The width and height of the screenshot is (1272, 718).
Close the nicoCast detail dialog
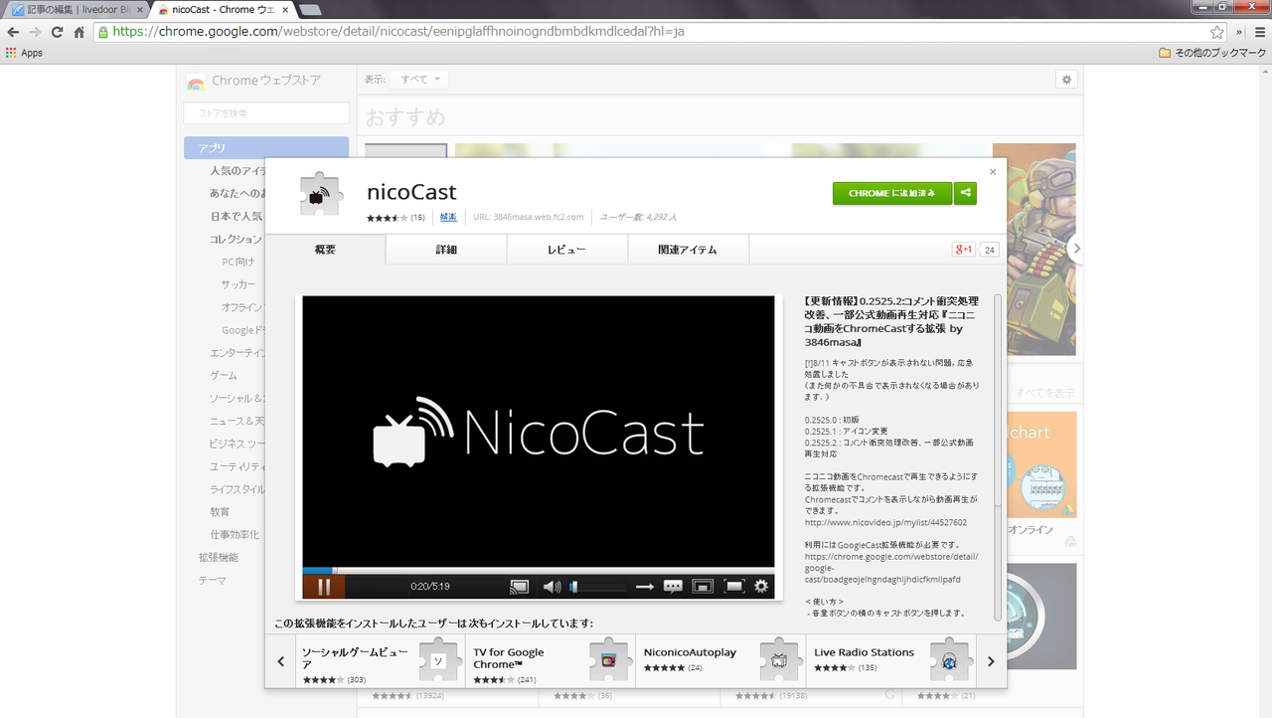(992, 172)
